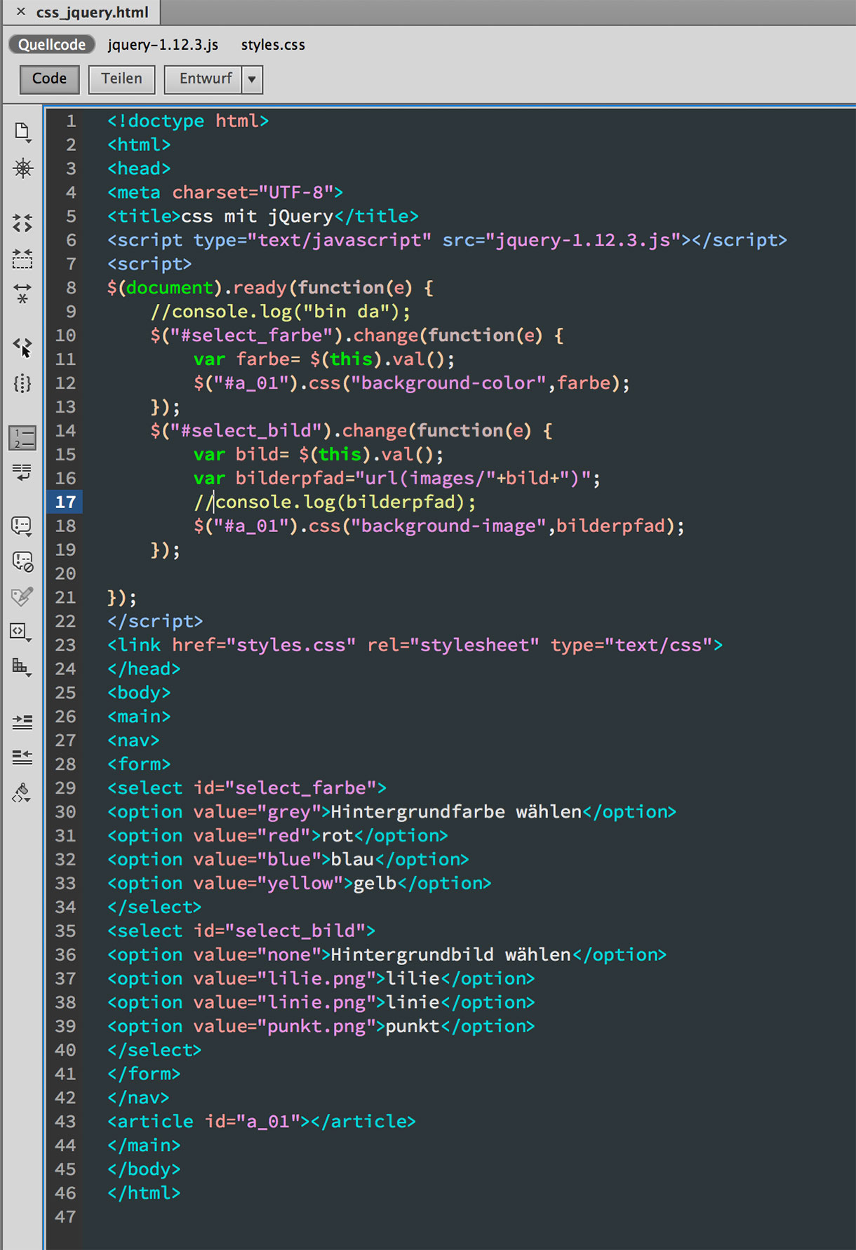Open the Move or Convert CSS menu
The image size is (856, 1250).
click(22, 667)
